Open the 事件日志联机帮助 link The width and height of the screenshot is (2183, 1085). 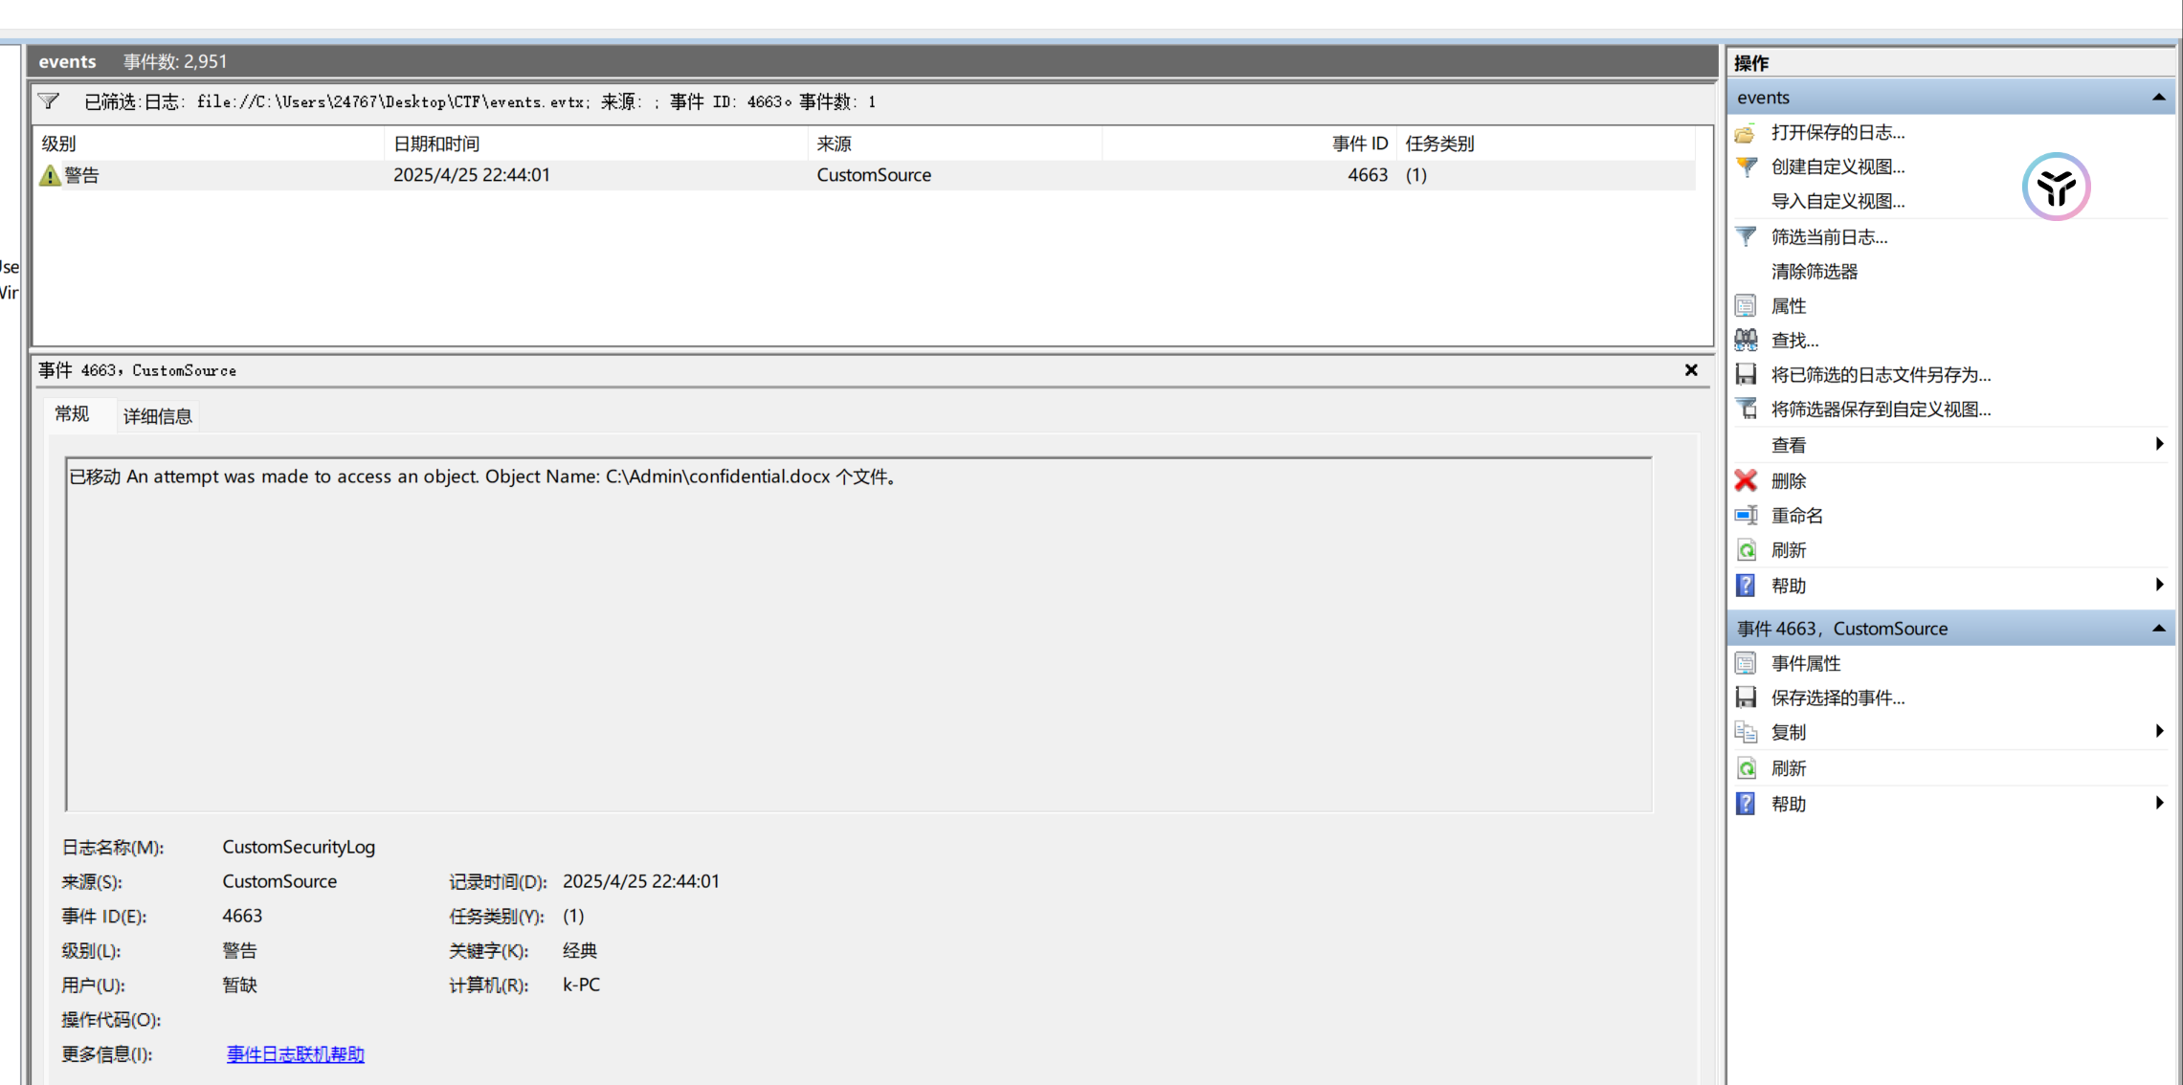pyautogui.click(x=295, y=1054)
